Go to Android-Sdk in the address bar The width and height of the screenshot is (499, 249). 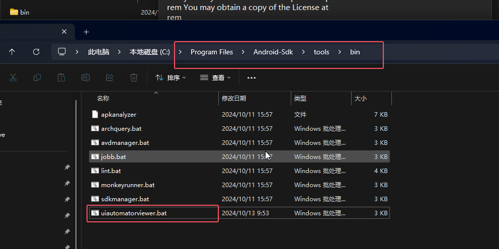pos(273,52)
